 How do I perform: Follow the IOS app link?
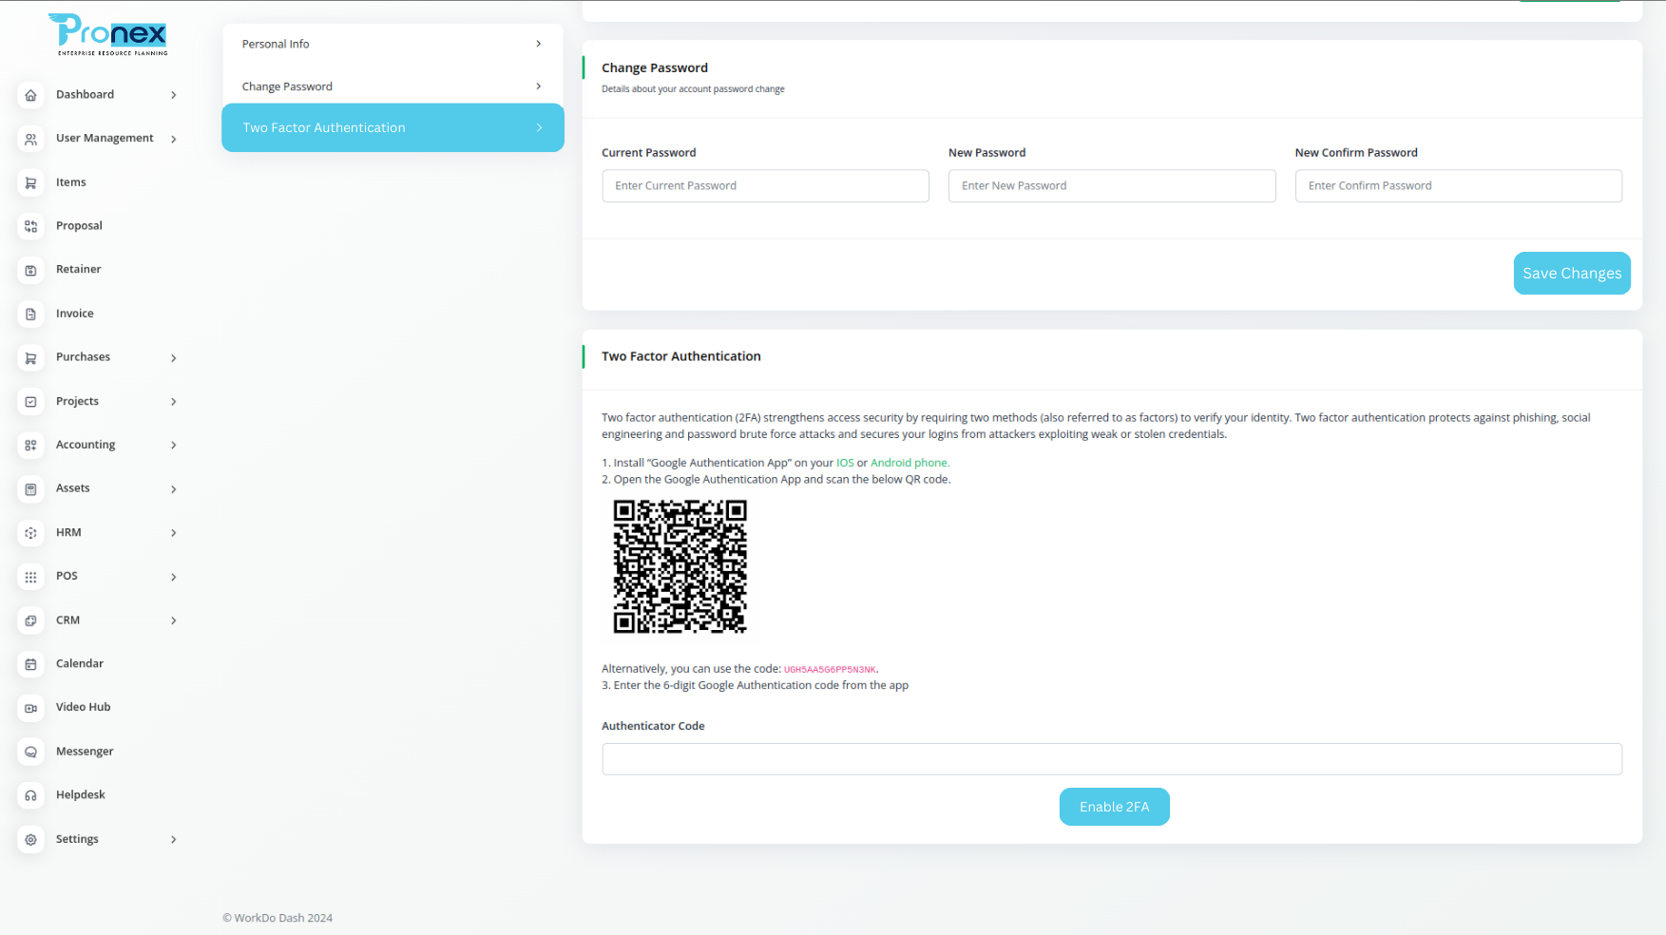(x=845, y=464)
